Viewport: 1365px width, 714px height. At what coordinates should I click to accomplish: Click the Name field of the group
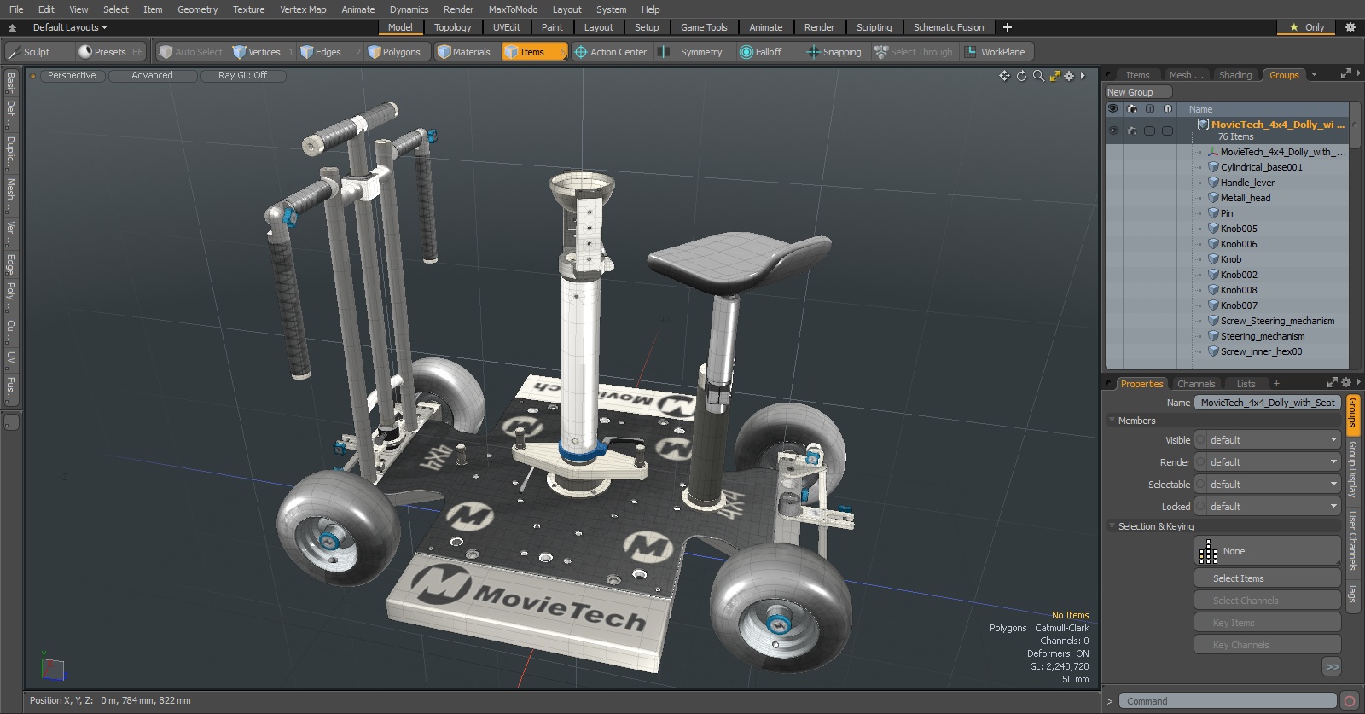pyautogui.click(x=1268, y=403)
